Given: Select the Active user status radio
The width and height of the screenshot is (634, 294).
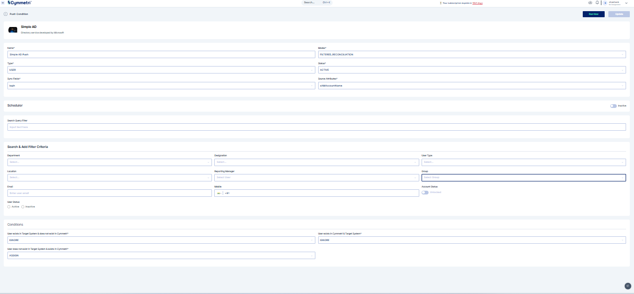Looking at the screenshot, I should (9, 207).
